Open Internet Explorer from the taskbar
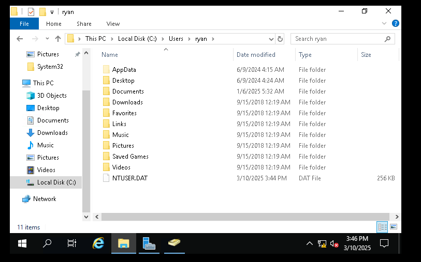This screenshot has height=262, width=421. click(98, 243)
